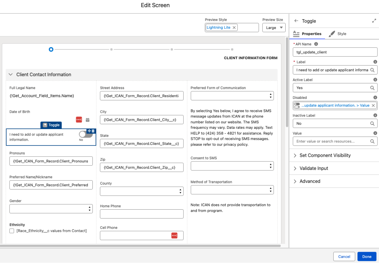
Task: Switch the applicant information toggle on
Action: (86, 134)
